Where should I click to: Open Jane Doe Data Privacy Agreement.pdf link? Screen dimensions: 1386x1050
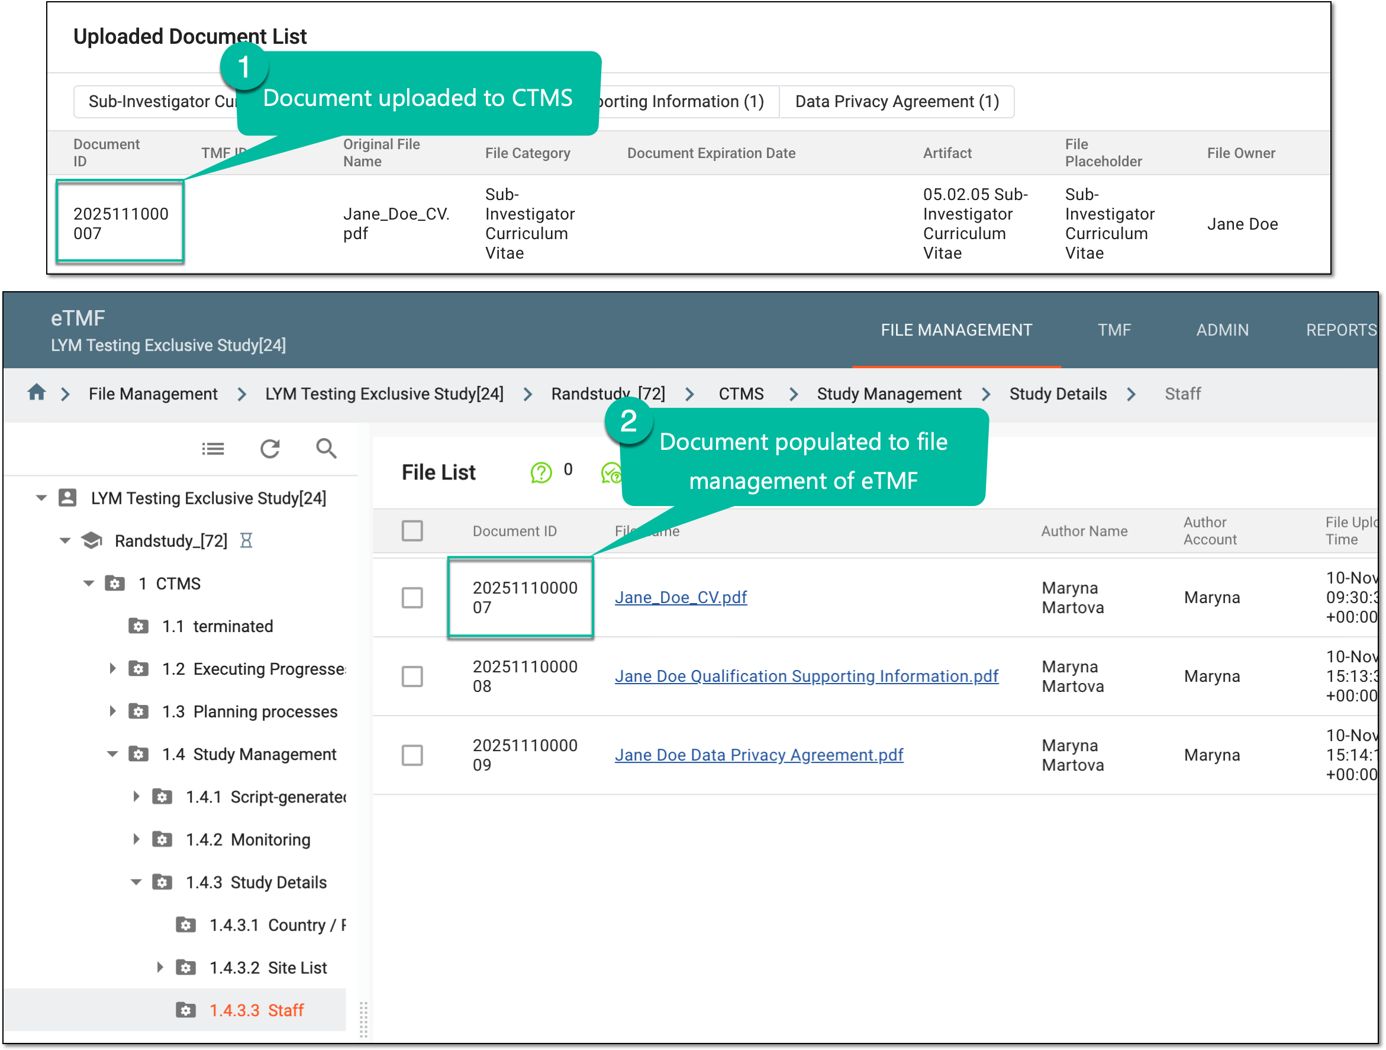759,755
